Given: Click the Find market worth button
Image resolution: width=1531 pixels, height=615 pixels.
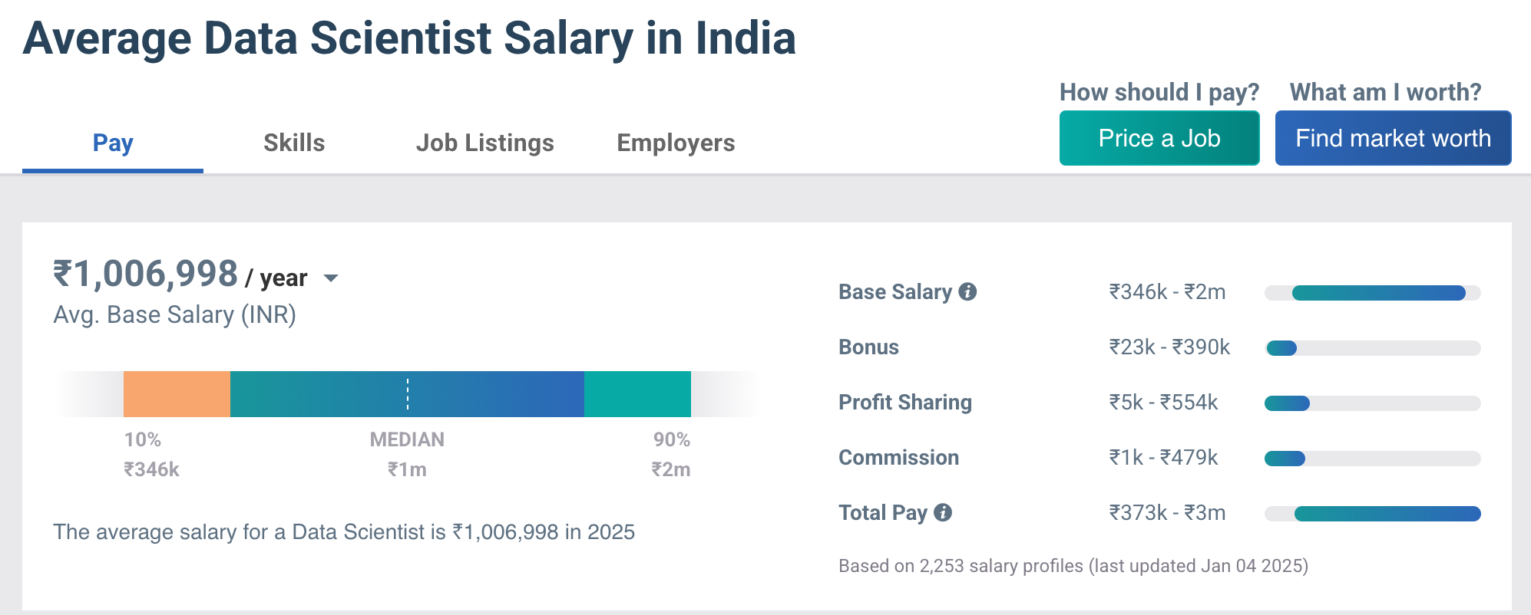Looking at the screenshot, I should pos(1392,138).
